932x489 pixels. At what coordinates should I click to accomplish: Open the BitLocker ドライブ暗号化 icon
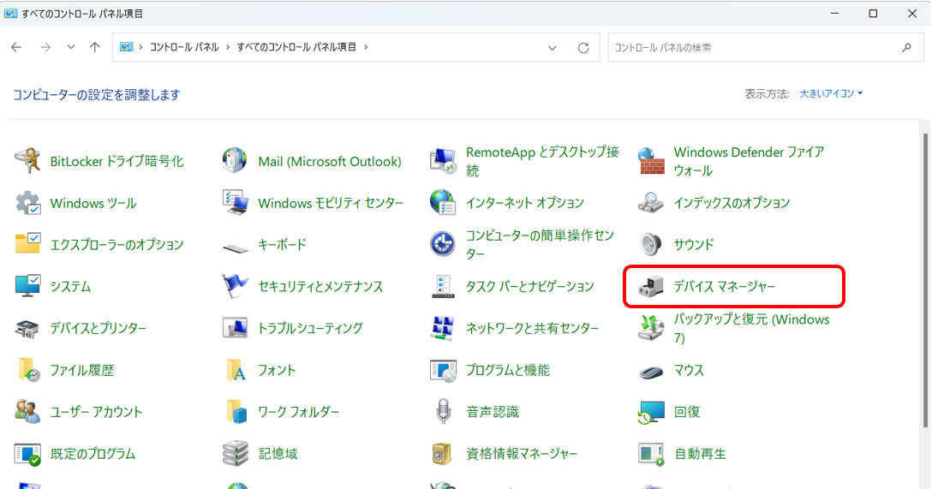click(x=27, y=161)
